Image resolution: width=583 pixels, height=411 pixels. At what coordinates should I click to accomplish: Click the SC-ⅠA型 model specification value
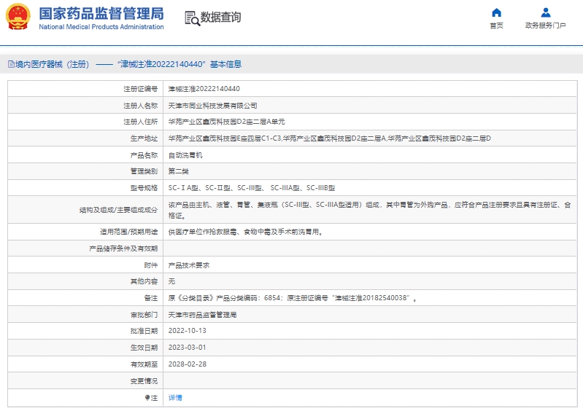pyautogui.click(x=251, y=188)
